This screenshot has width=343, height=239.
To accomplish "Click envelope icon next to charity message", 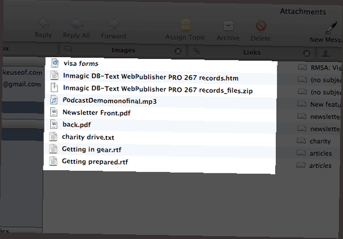I will point(301,140).
